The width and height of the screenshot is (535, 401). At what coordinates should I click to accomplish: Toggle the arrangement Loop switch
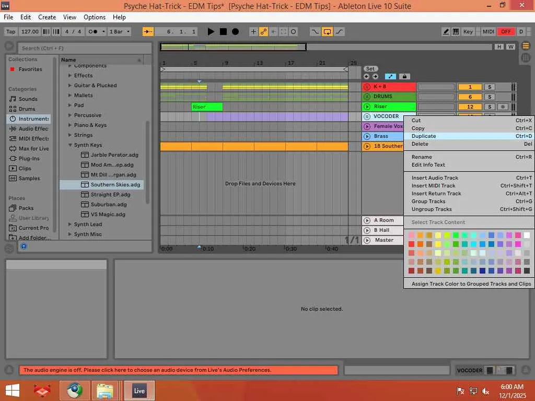tap(327, 31)
